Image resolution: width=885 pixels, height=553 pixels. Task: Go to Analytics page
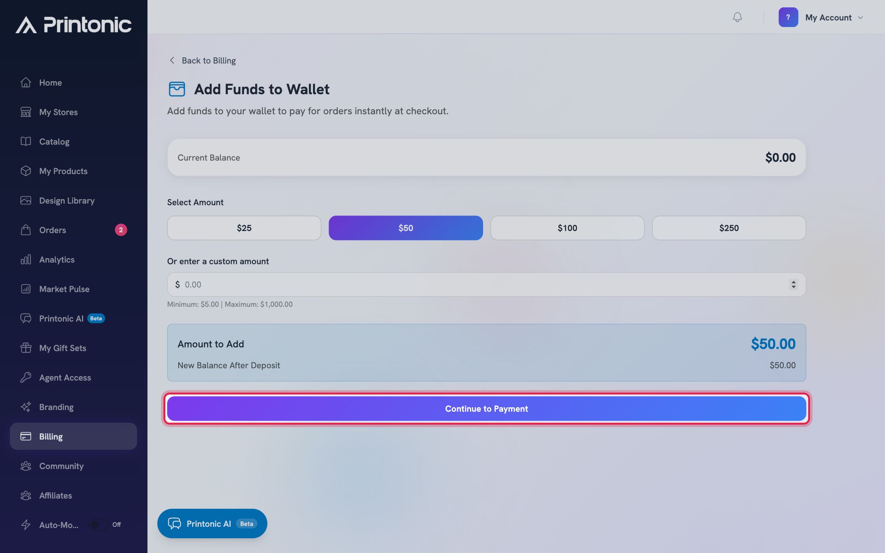[73, 259]
